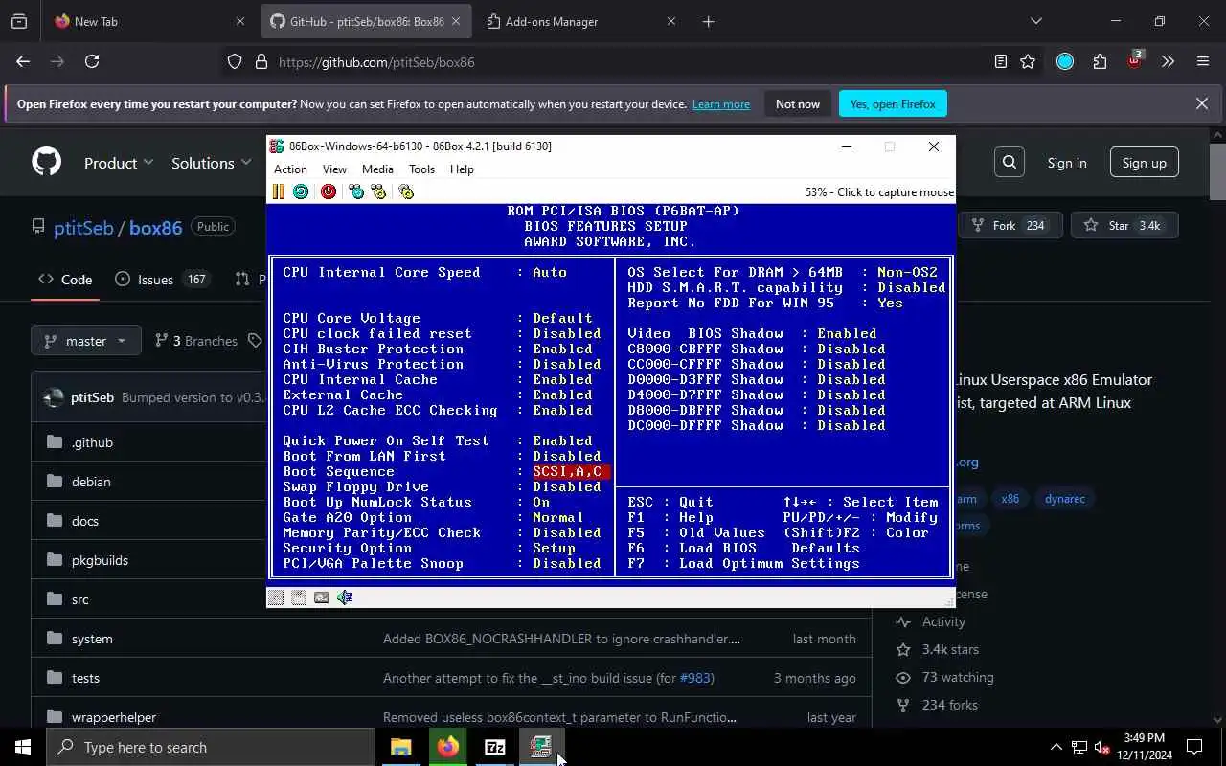This screenshot has height=766, width=1226.
Task: Open Firefox hamburger application menu
Action: click(x=1203, y=61)
